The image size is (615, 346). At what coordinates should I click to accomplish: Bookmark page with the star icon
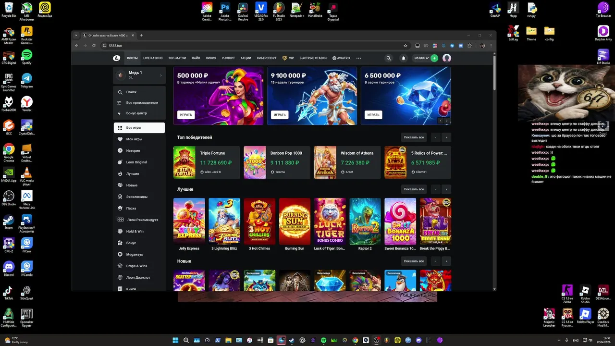406,46
